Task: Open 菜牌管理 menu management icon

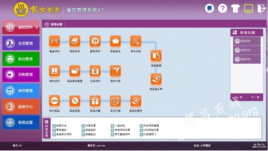Action: (156, 56)
